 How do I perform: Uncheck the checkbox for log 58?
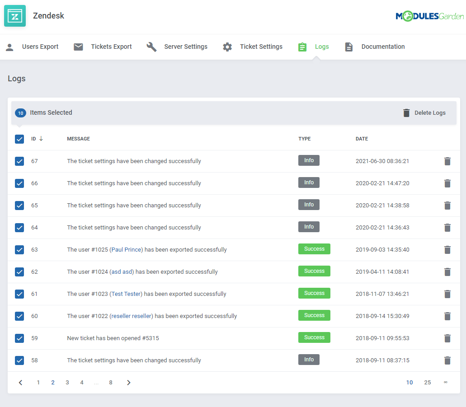(x=19, y=360)
